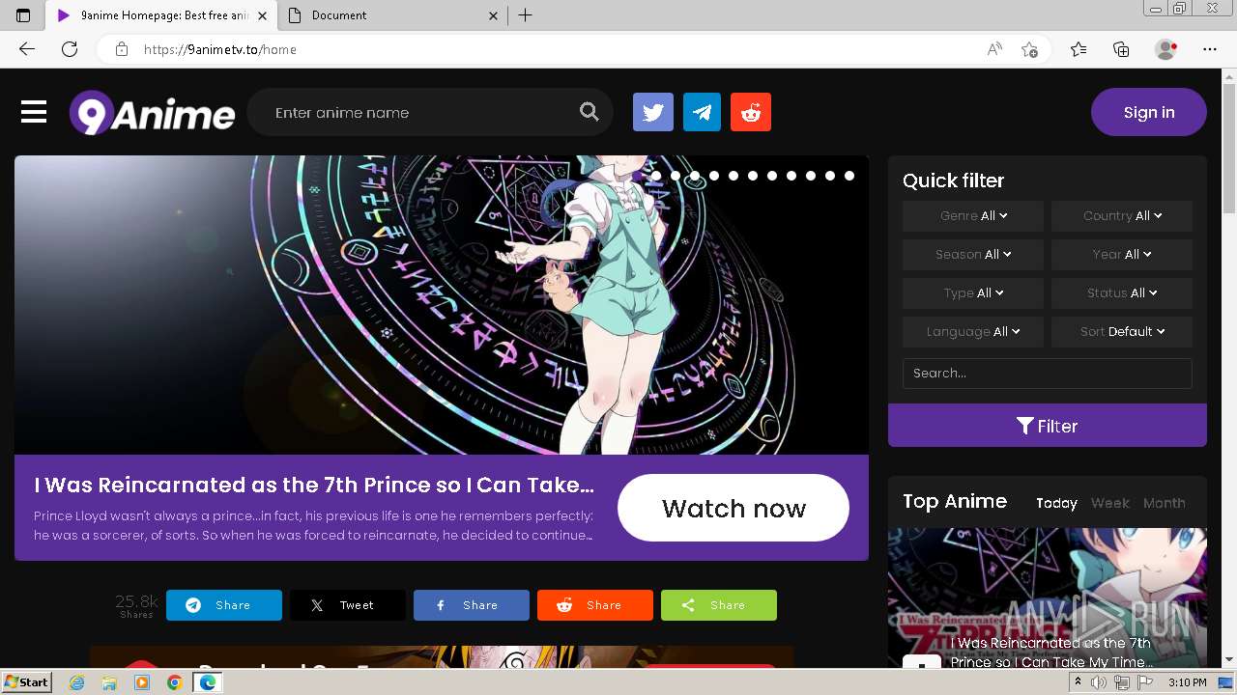Share the page on Facebook
Screen dimensions: 1237x695
coord(472,605)
